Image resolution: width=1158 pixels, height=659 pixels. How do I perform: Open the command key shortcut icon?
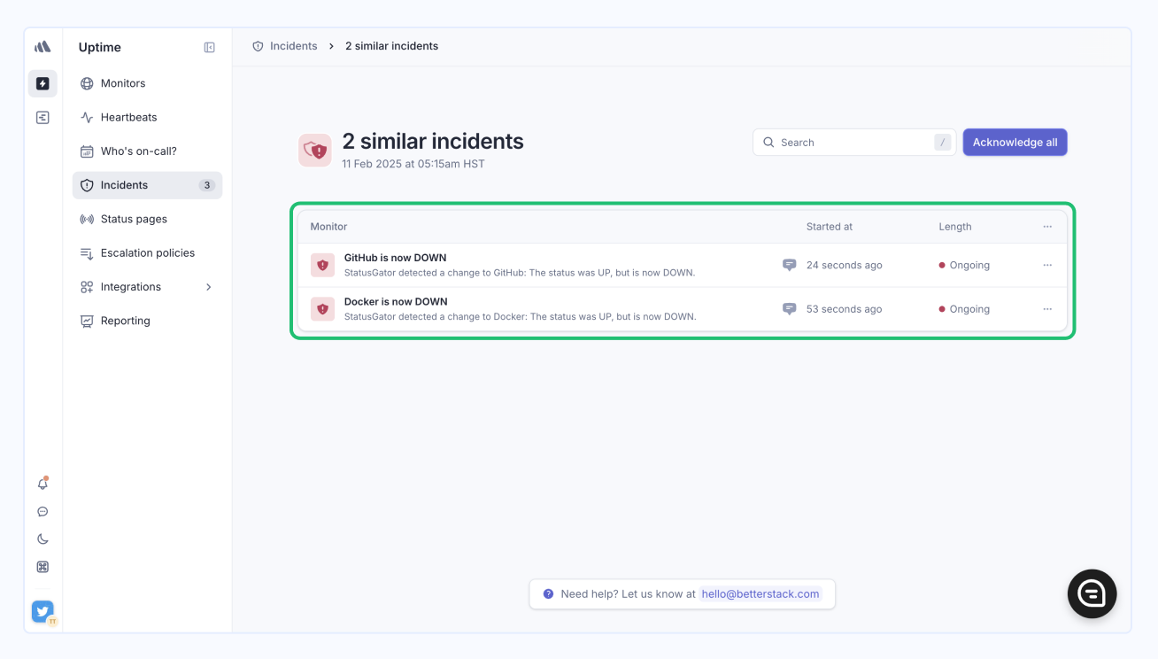click(42, 567)
